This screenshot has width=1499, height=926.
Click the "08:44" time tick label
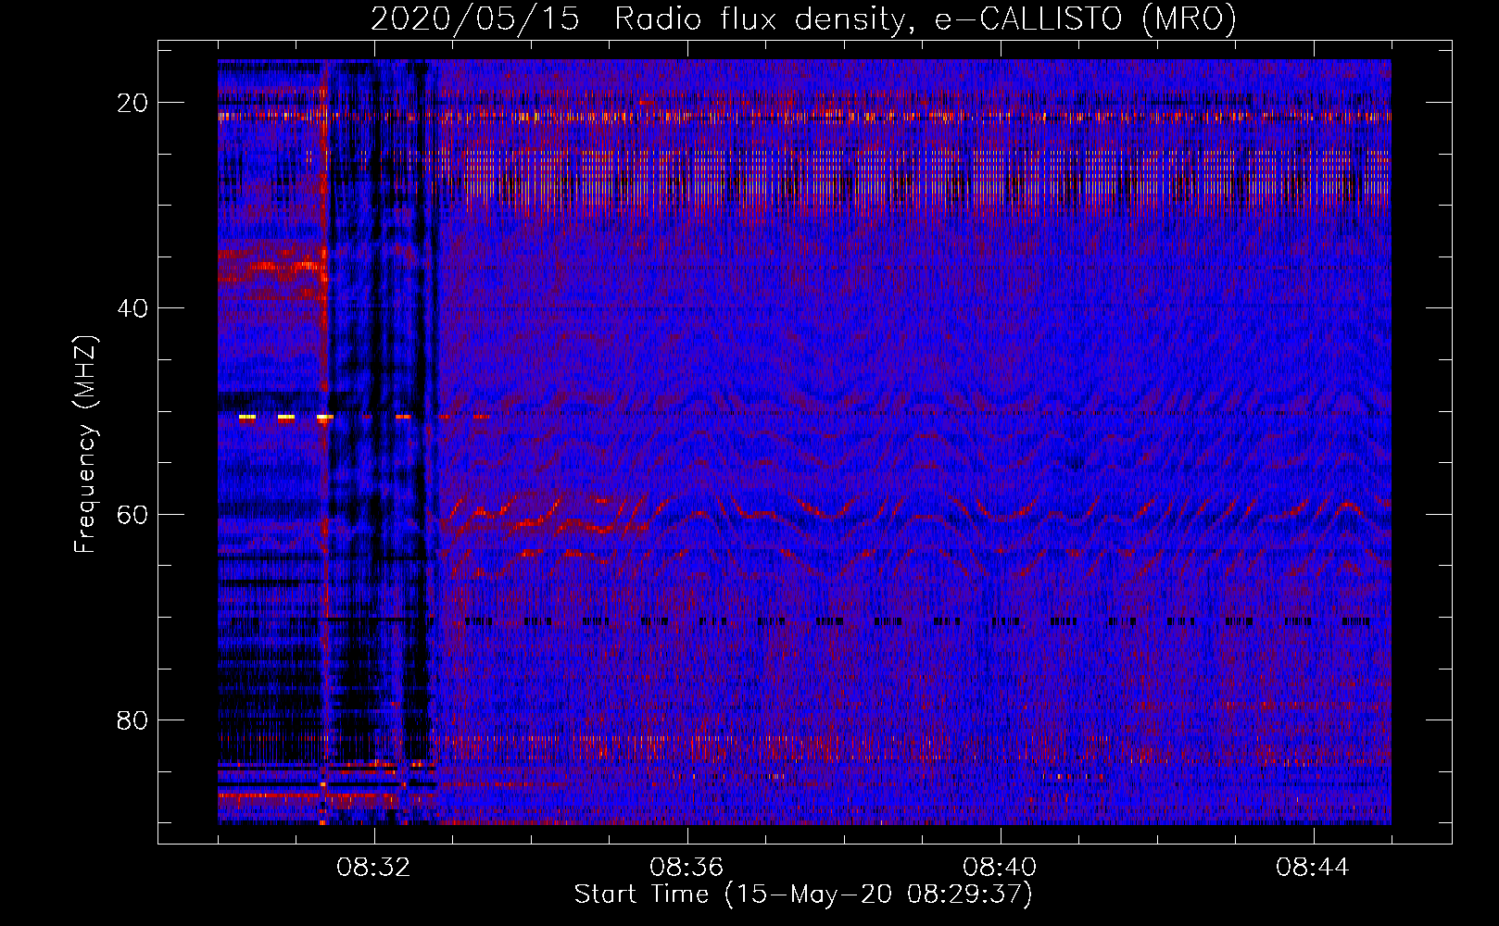(1313, 868)
